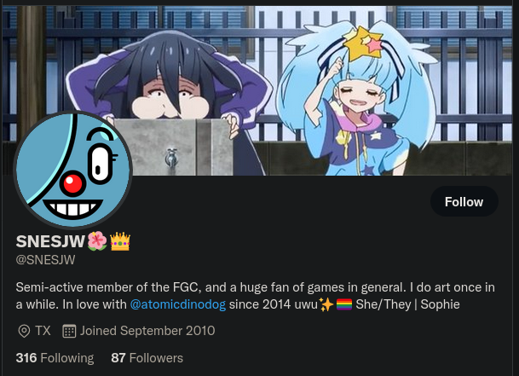Click the sparkles emoji in the bio

coord(326,304)
